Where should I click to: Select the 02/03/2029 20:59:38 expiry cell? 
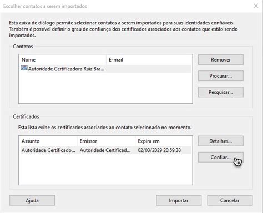pyautogui.click(x=159, y=150)
